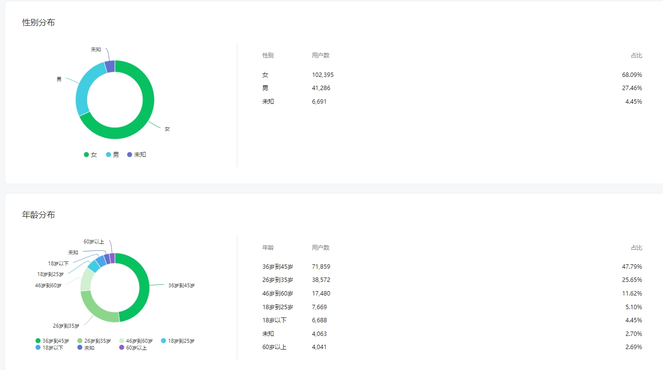Toggle the 26岁到35岁 legend entry
The height and width of the screenshot is (370, 663).
tap(94, 341)
